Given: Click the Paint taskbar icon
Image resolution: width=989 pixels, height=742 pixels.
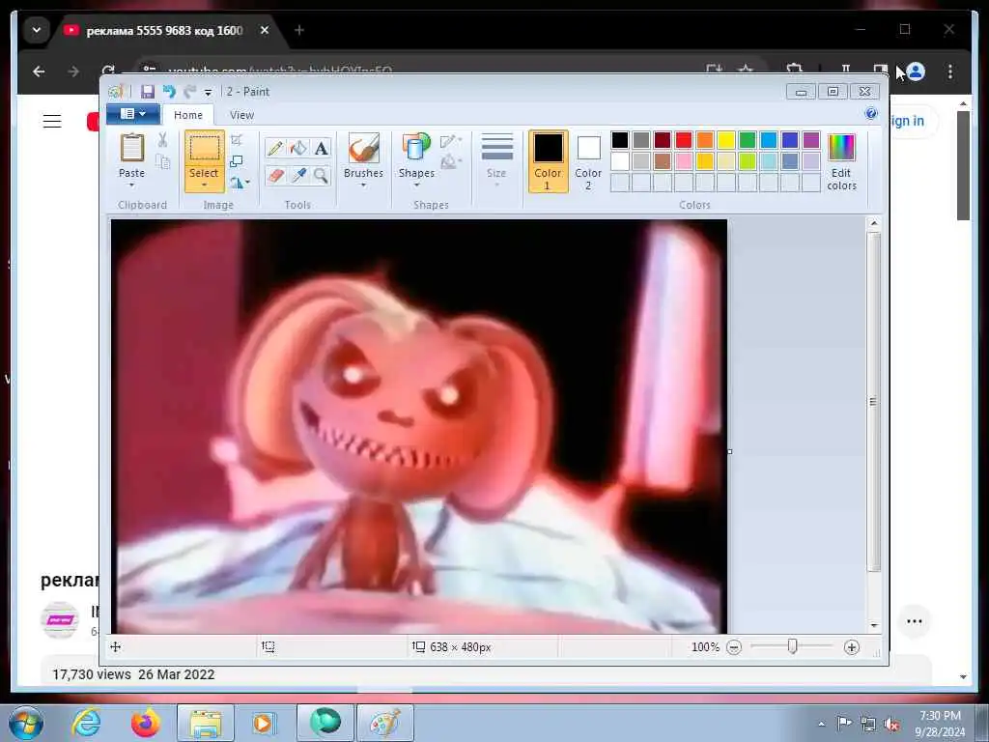Looking at the screenshot, I should coord(385,723).
